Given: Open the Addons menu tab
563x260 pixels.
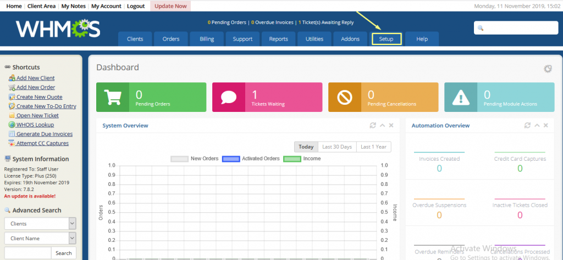Looking at the screenshot, I should (x=350, y=39).
